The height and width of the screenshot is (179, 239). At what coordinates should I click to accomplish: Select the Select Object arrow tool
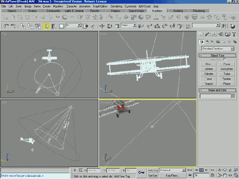(x=47, y=26)
